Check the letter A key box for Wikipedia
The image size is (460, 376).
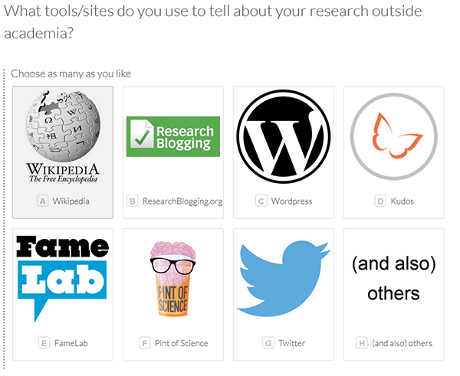(42, 201)
